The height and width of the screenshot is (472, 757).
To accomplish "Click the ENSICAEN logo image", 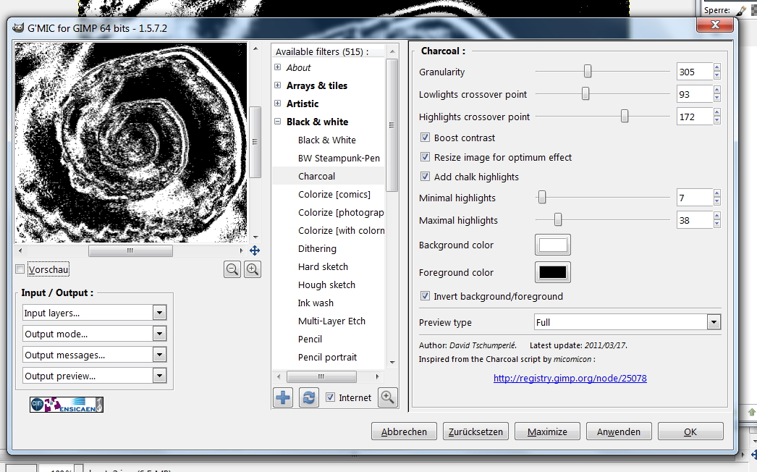I will (x=67, y=405).
